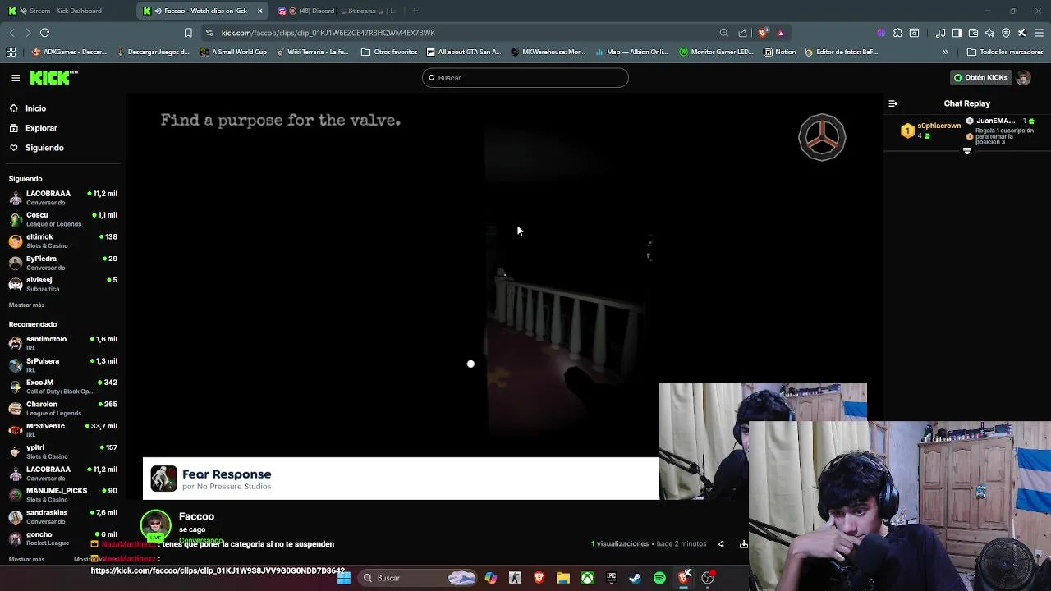Open the Otros favoritos bookmark folder

click(389, 52)
